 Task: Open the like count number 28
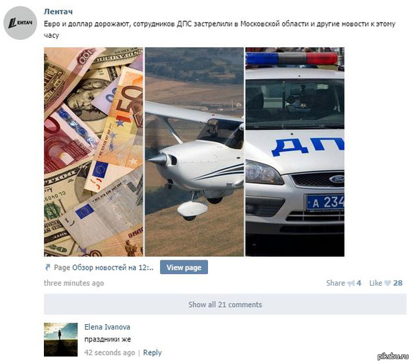(398, 283)
